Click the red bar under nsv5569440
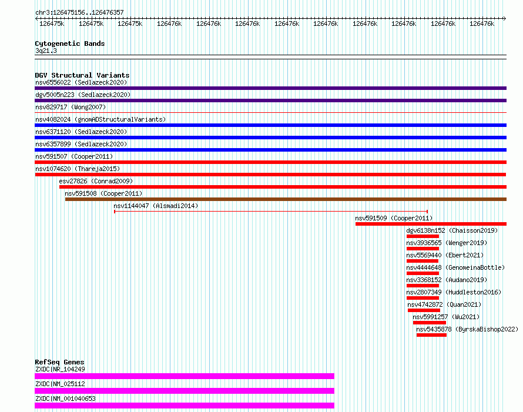The image size is (523, 412). pyautogui.click(x=423, y=261)
